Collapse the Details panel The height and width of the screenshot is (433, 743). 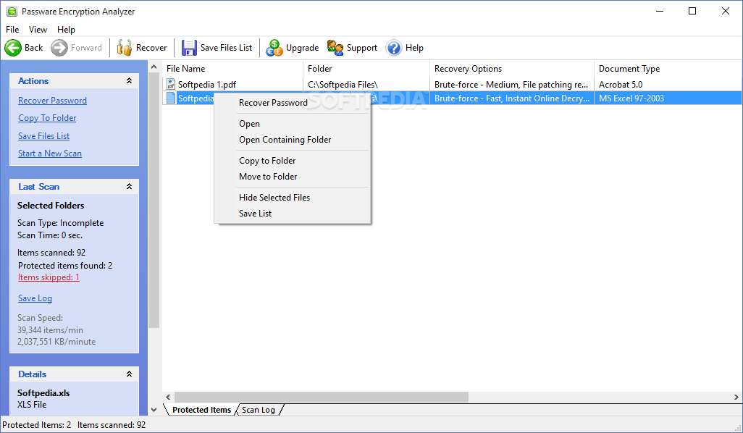click(x=129, y=374)
